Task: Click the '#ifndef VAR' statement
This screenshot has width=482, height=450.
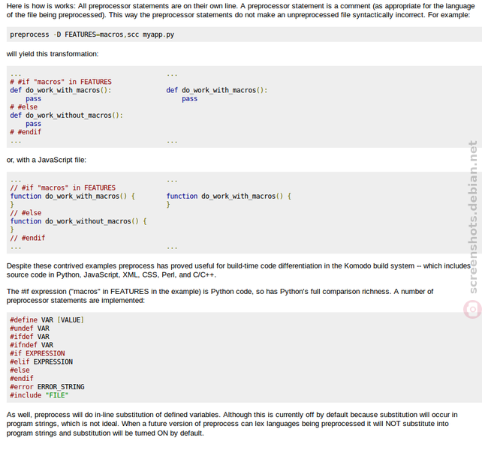Action: point(32,345)
